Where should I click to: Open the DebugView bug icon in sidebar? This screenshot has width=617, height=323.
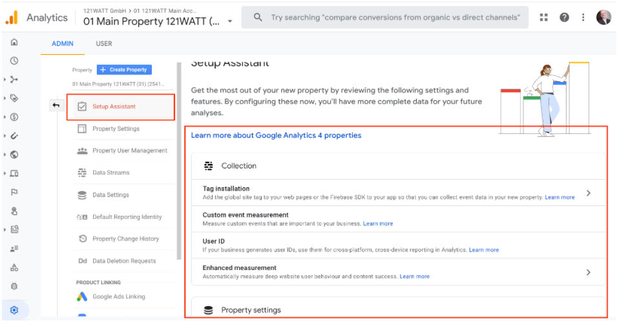(x=14, y=286)
